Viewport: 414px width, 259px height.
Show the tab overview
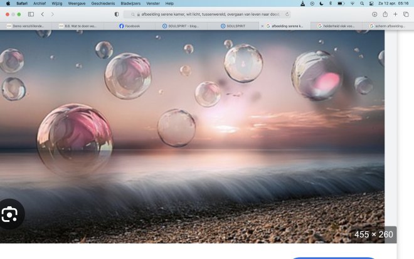click(406, 14)
